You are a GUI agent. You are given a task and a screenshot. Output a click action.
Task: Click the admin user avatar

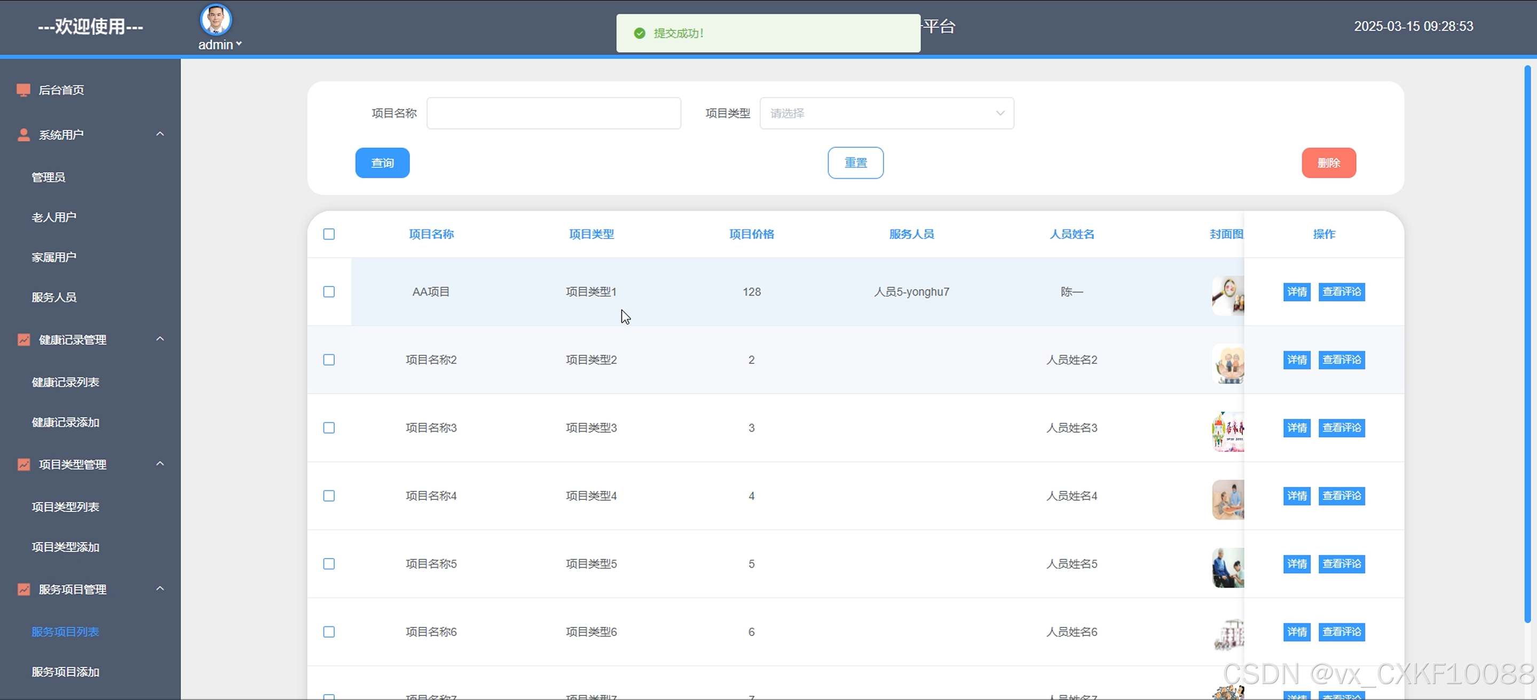(215, 20)
